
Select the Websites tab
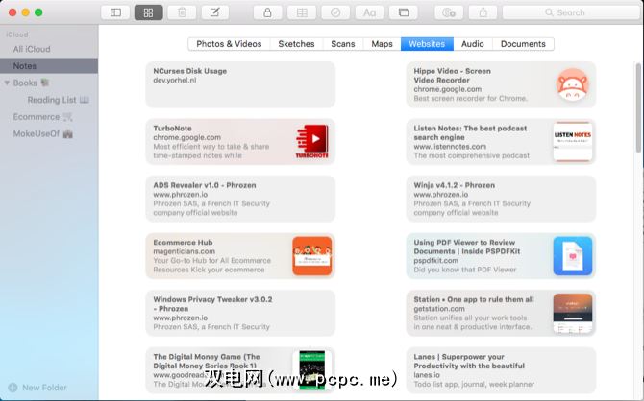[427, 44]
